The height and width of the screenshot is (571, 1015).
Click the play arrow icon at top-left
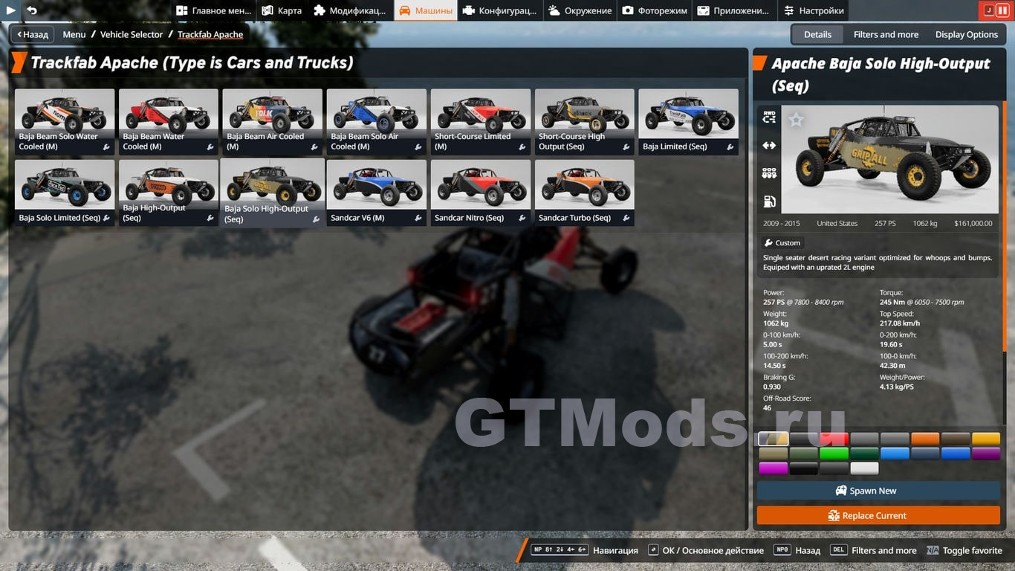pos(11,10)
